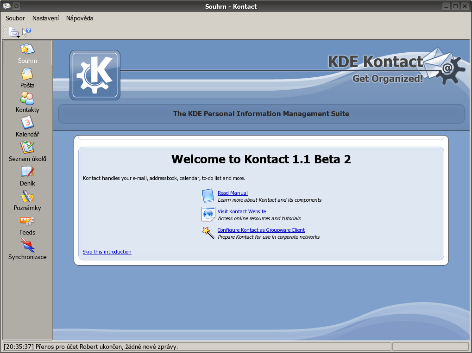Image resolution: width=472 pixels, height=353 pixels.
Task: Close the Kontact window
Action: [465, 6]
